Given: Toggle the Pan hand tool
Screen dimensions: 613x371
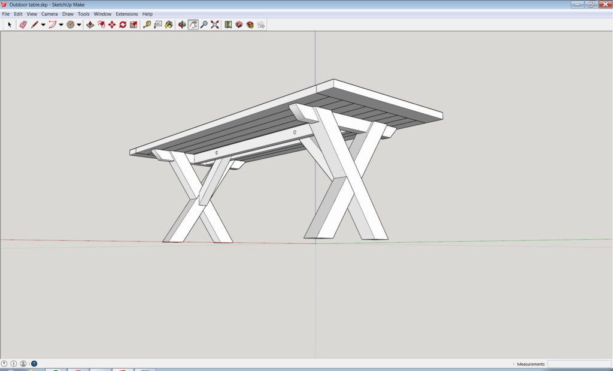Looking at the screenshot, I should pyautogui.click(x=193, y=25).
